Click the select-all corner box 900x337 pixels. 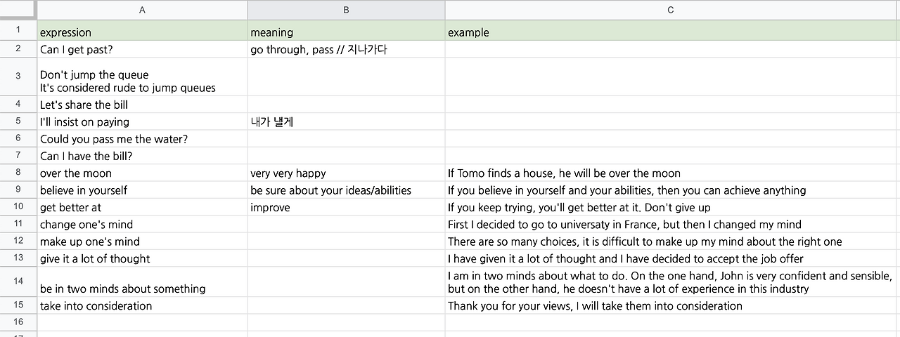click(x=18, y=10)
